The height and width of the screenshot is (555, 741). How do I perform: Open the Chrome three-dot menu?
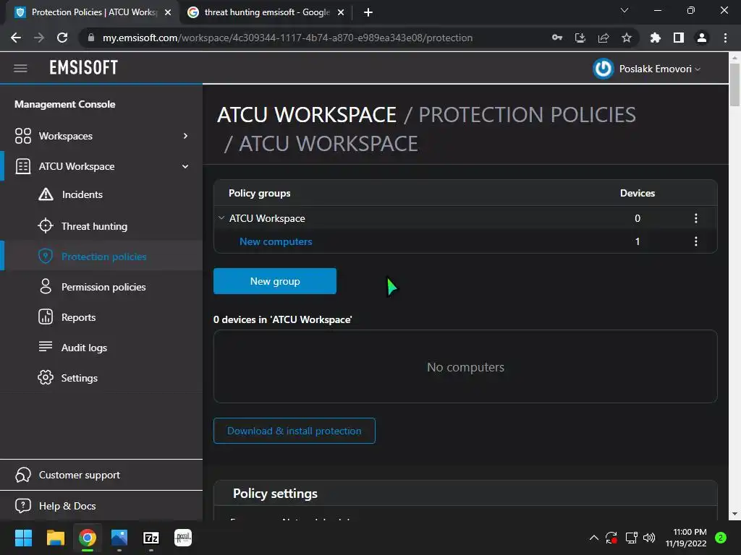point(725,38)
